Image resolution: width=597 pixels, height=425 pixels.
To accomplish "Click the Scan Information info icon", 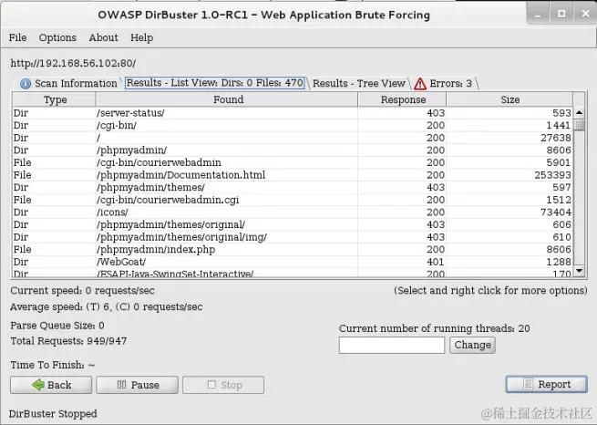I will [26, 83].
